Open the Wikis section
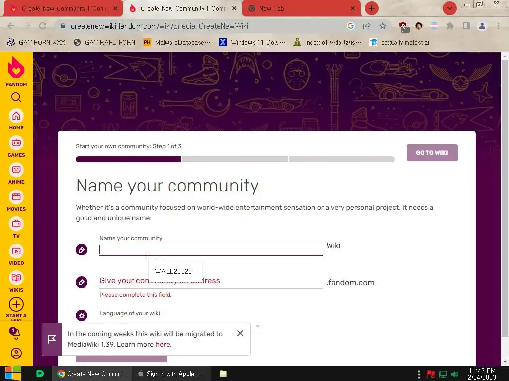The height and width of the screenshot is (381, 509). [x=16, y=282]
